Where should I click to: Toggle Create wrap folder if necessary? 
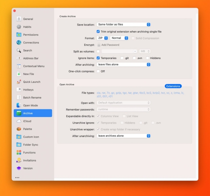(98, 129)
